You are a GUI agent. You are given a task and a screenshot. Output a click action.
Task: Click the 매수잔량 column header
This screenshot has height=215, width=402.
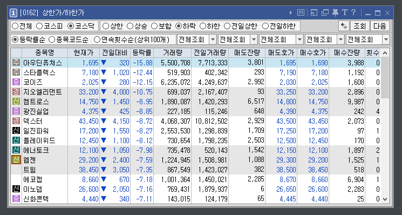pyautogui.click(x=347, y=53)
